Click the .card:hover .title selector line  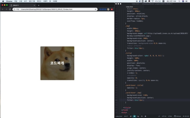coord(134,85)
